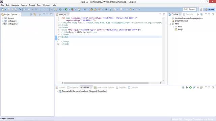Click the Open Perspective icon
Image resolution: width=216 pixels, height=121 pixels.
tap(201, 9)
